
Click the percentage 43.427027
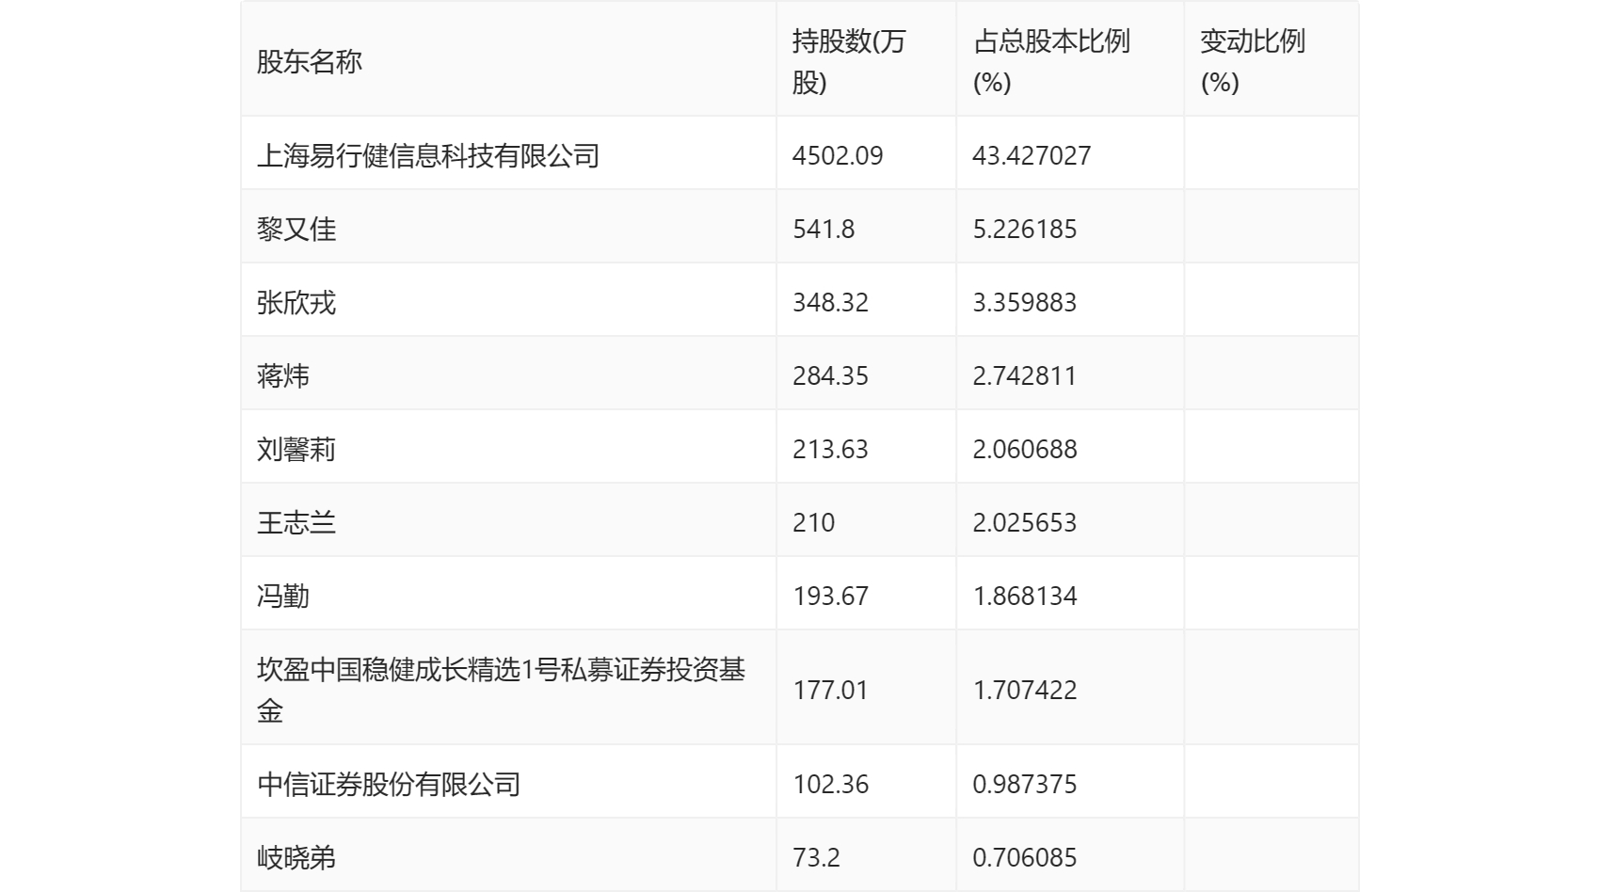pos(1032,155)
